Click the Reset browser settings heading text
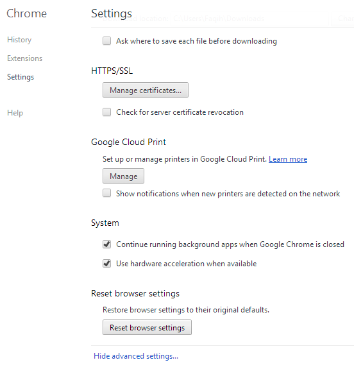The image size is (354, 367). coord(135,293)
